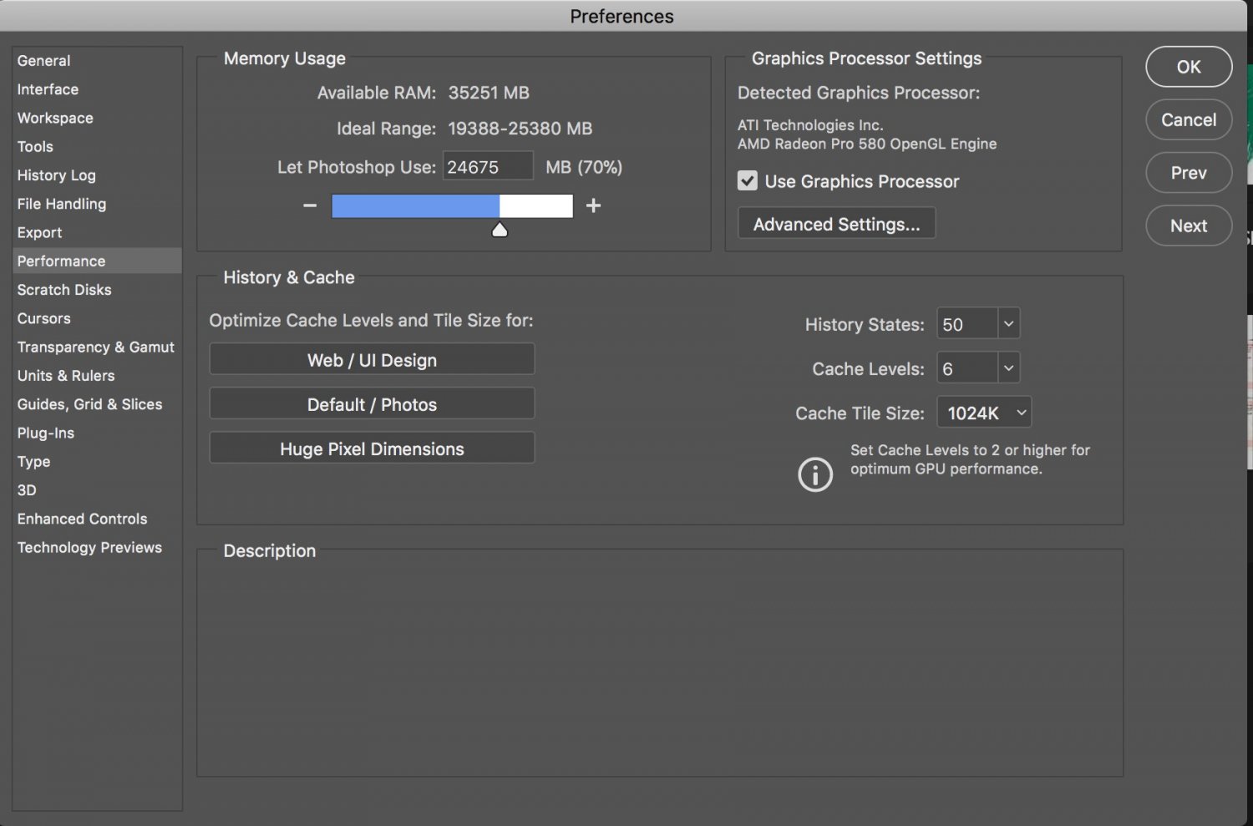Expand the History States dropdown

tap(1008, 324)
